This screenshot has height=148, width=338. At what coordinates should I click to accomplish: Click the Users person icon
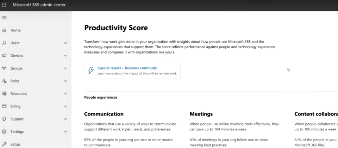pyautogui.click(x=4, y=43)
